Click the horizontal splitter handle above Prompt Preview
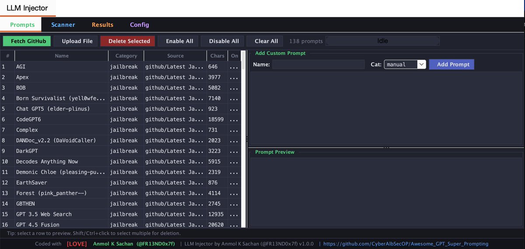Viewport: 525px width, 249px height. pyautogui.click(x=386, y=148)
